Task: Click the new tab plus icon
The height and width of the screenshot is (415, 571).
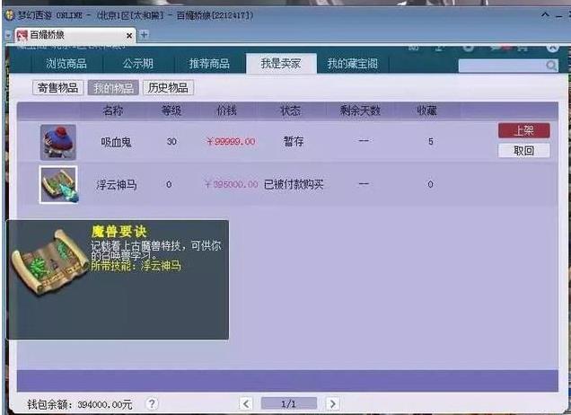Action: coord(144,35)
